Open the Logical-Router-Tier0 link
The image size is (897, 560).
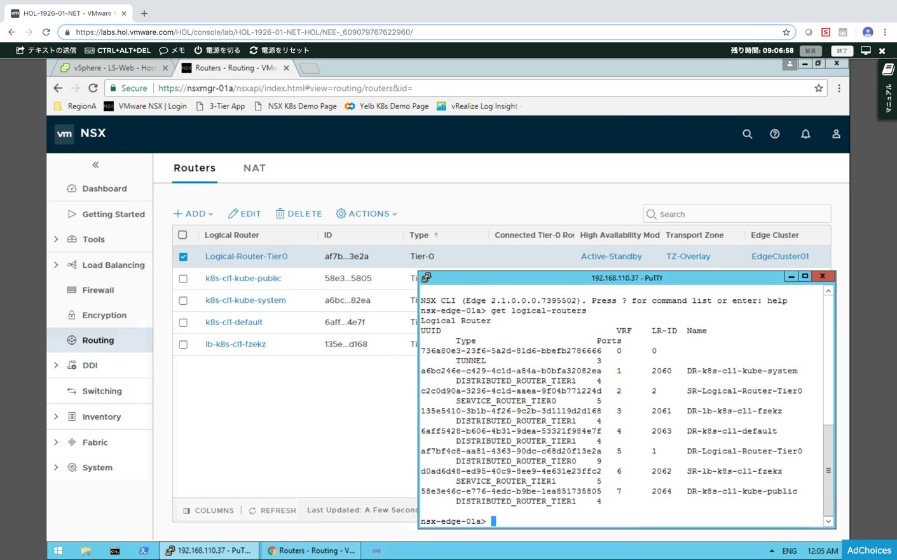pos(246,257)
